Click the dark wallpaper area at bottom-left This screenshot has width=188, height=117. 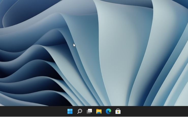pyautogui.click(x=10, y=97)
